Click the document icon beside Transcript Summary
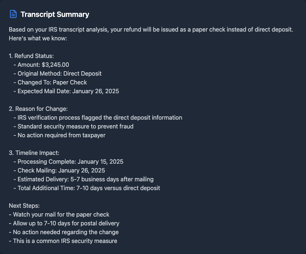 (13, 14)
